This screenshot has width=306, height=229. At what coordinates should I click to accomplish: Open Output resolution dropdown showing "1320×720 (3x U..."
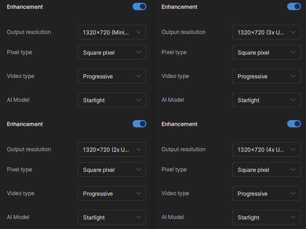[267, 32]
